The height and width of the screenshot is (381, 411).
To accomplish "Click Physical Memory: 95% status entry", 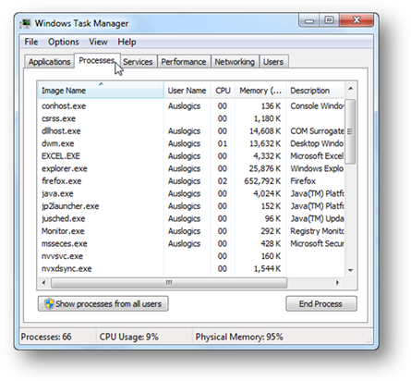I will coord(239,337).
